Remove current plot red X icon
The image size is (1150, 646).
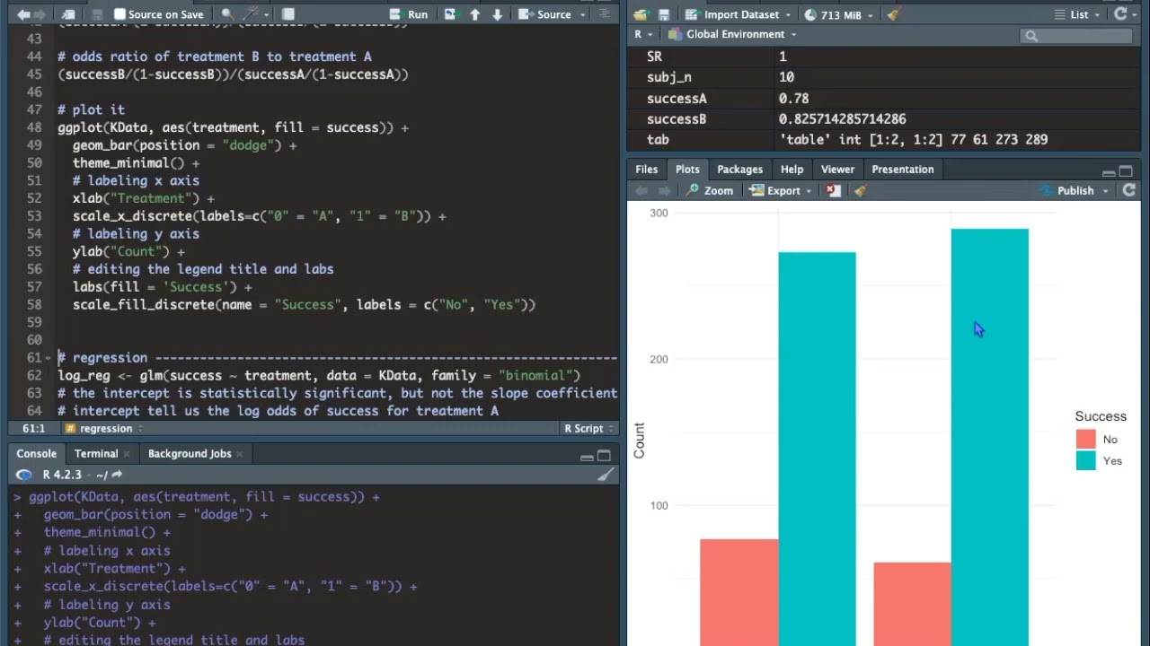coord(834,190)
